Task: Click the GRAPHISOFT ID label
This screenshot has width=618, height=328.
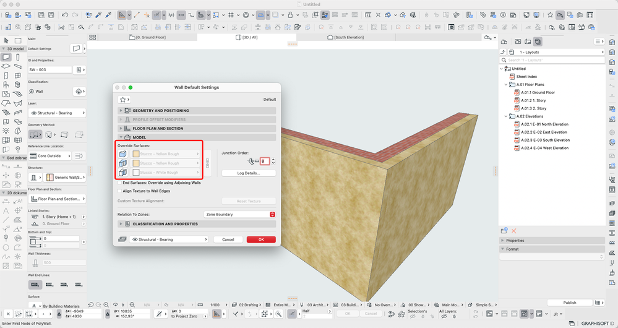Action: click(598, 323)
